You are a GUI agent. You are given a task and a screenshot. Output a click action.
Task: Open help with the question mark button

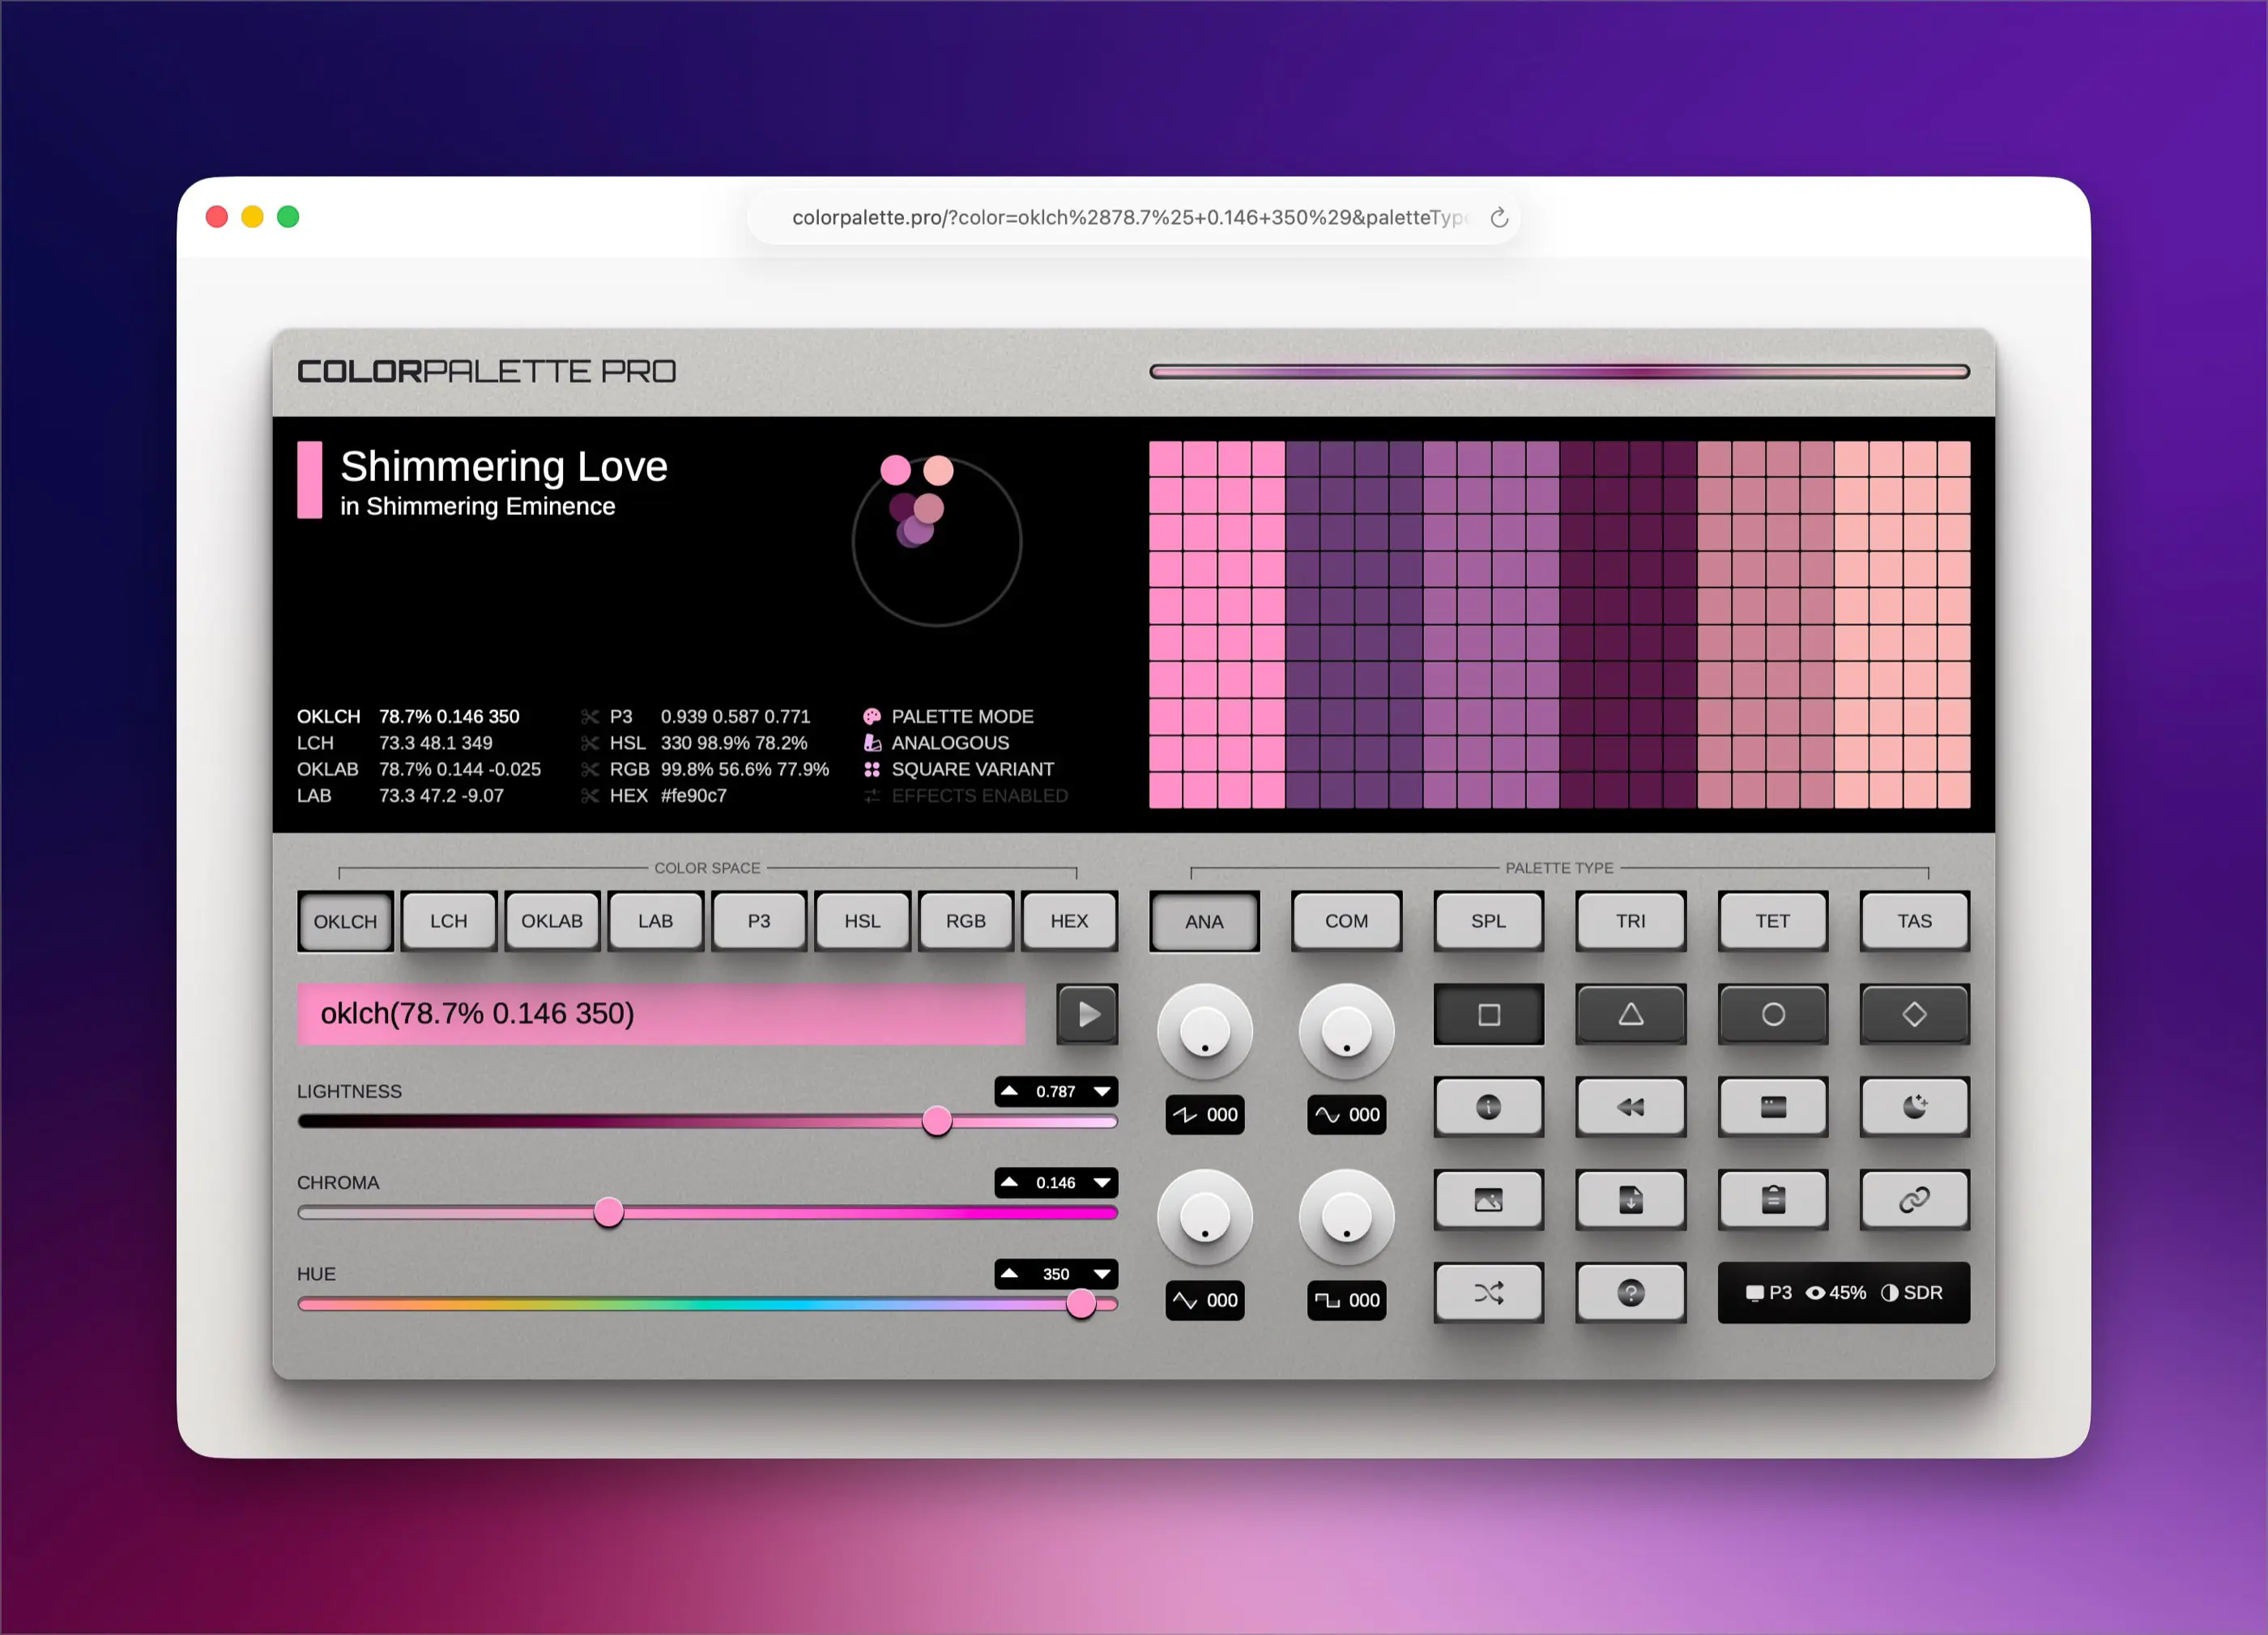click(x=1630, y=1293)
